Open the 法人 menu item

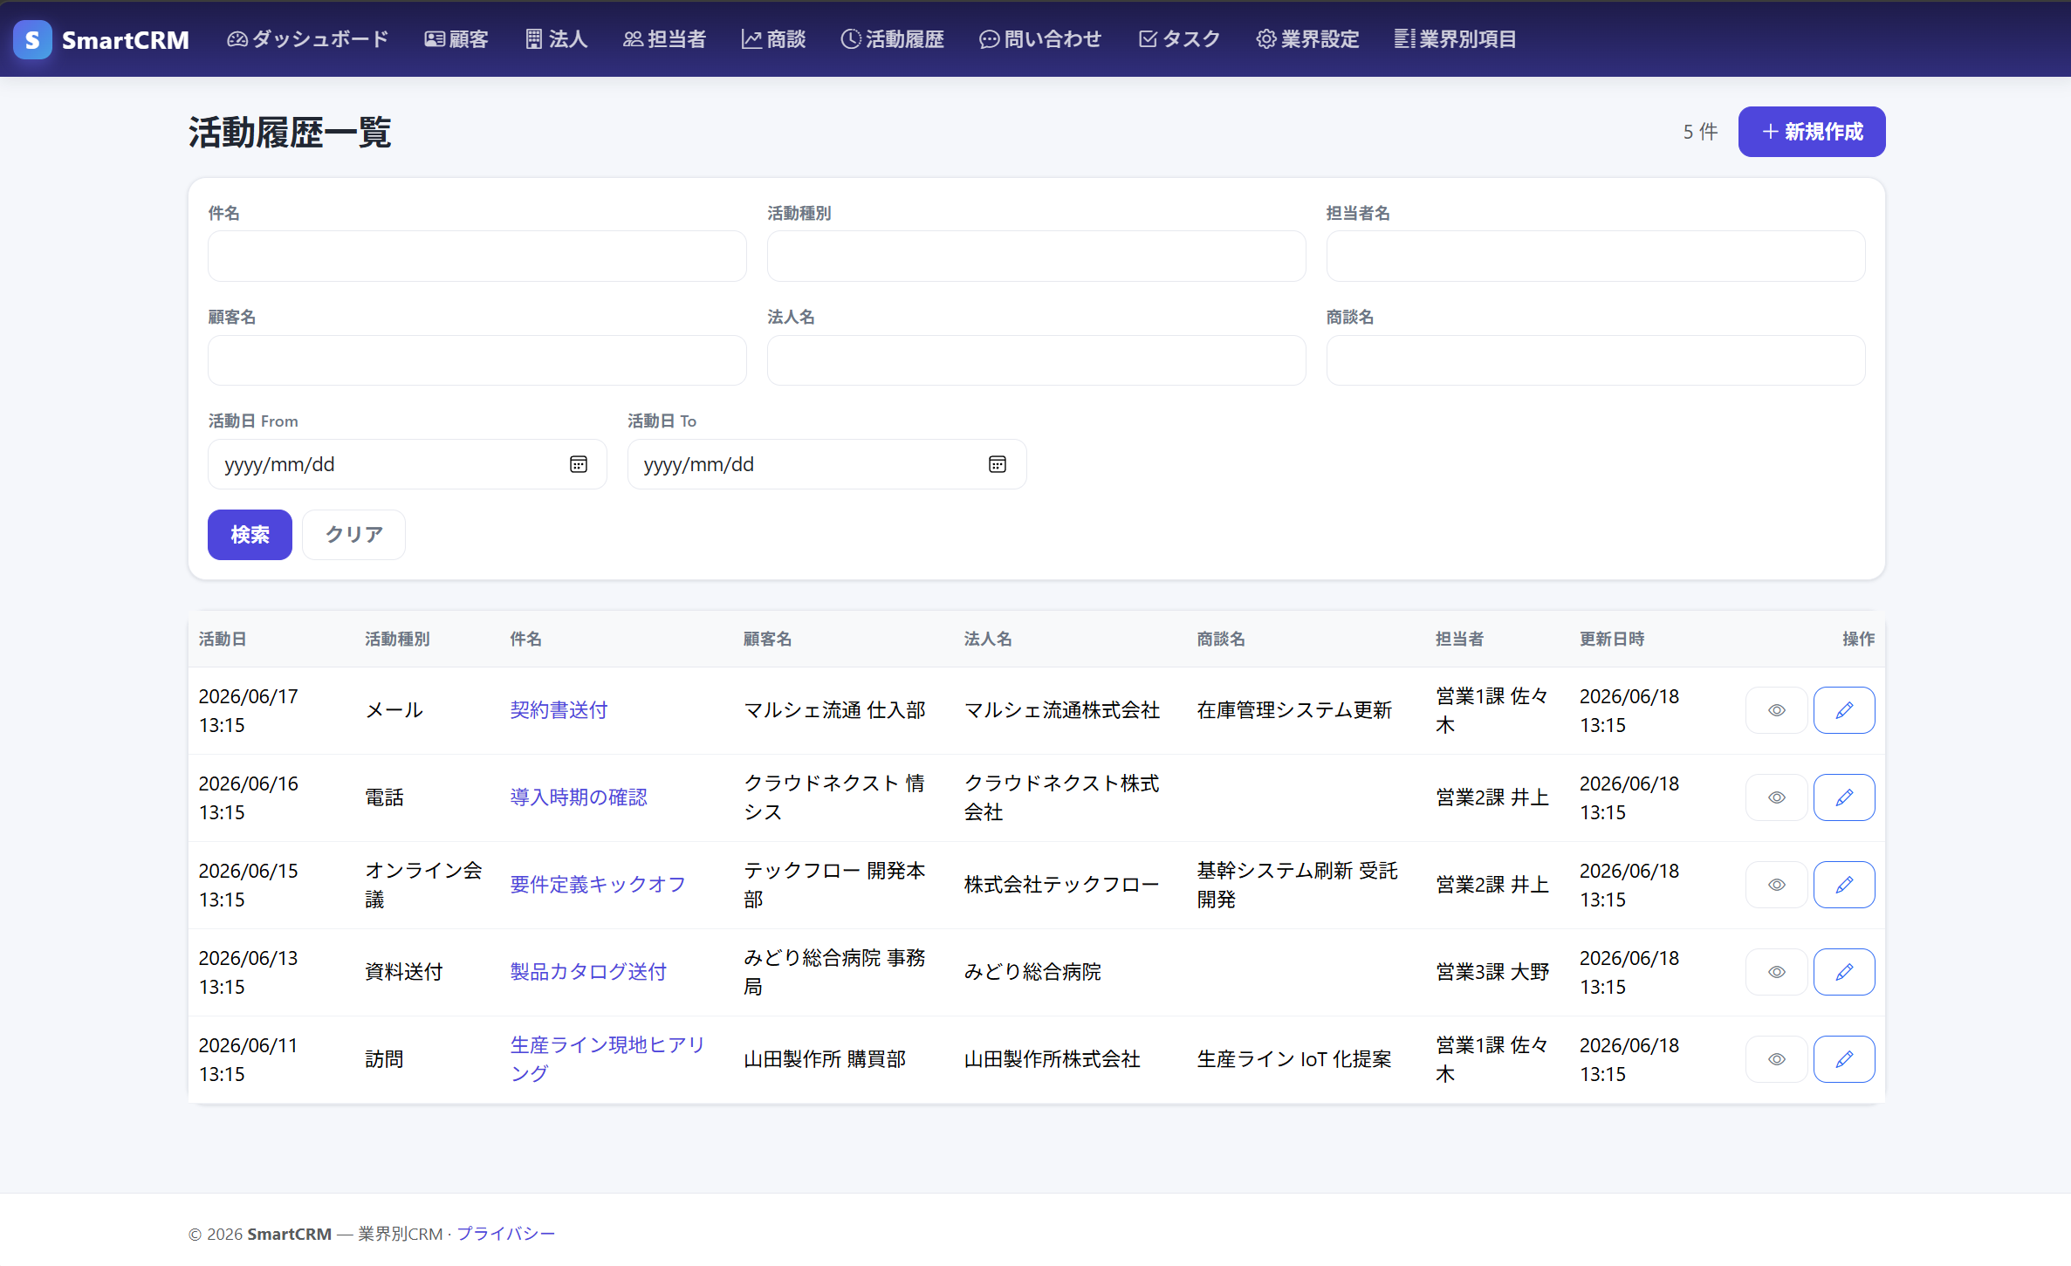(556, 39)
